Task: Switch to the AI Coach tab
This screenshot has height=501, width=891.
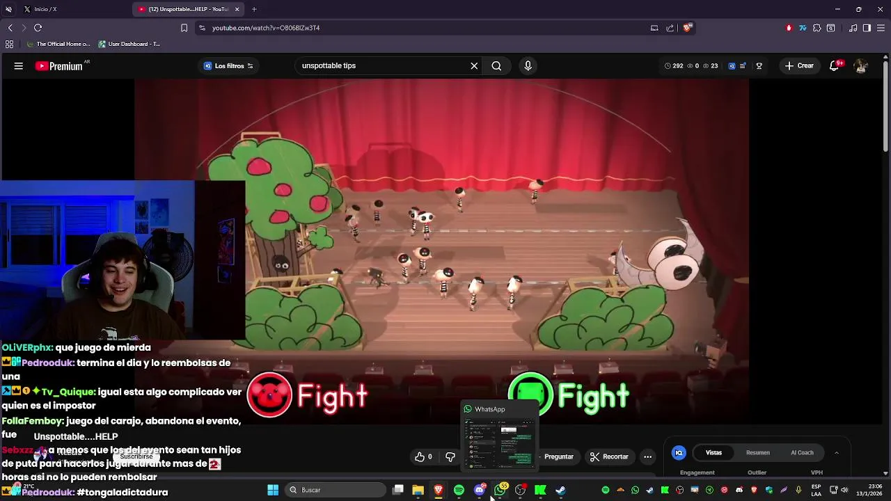Action: click(802, 453)
